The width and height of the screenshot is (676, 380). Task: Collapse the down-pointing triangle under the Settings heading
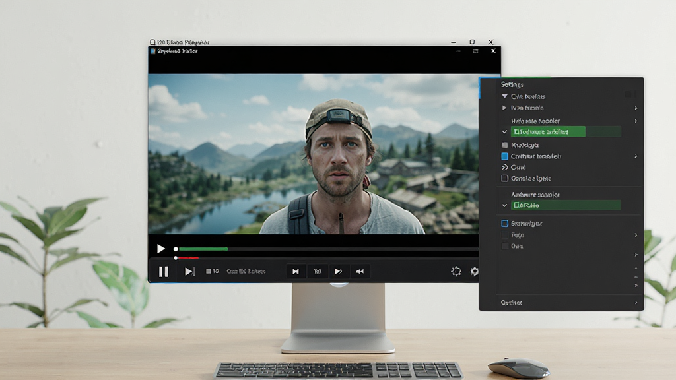pyautogui.click(x=505, y=96)
